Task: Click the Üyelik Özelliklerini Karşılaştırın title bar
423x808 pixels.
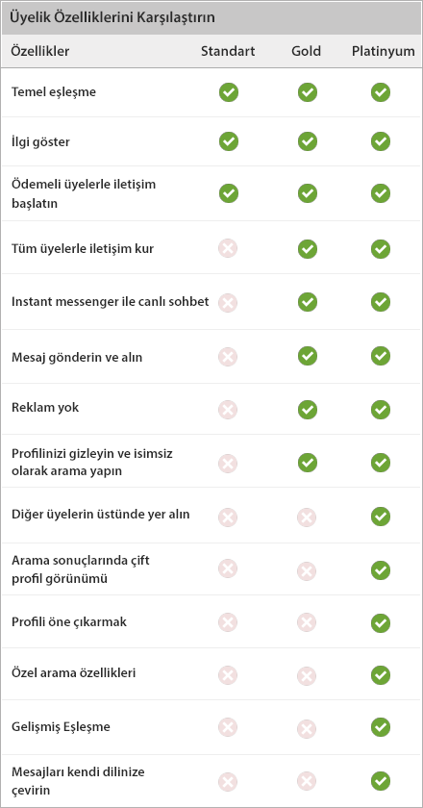Action: coord(211,18)
